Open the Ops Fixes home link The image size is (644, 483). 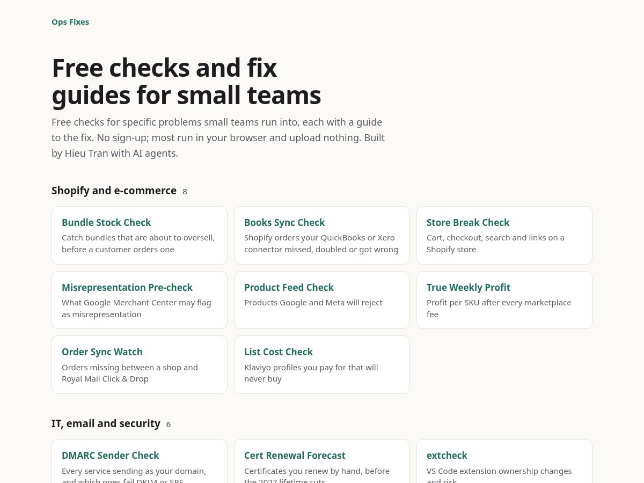tap(70, 22)
